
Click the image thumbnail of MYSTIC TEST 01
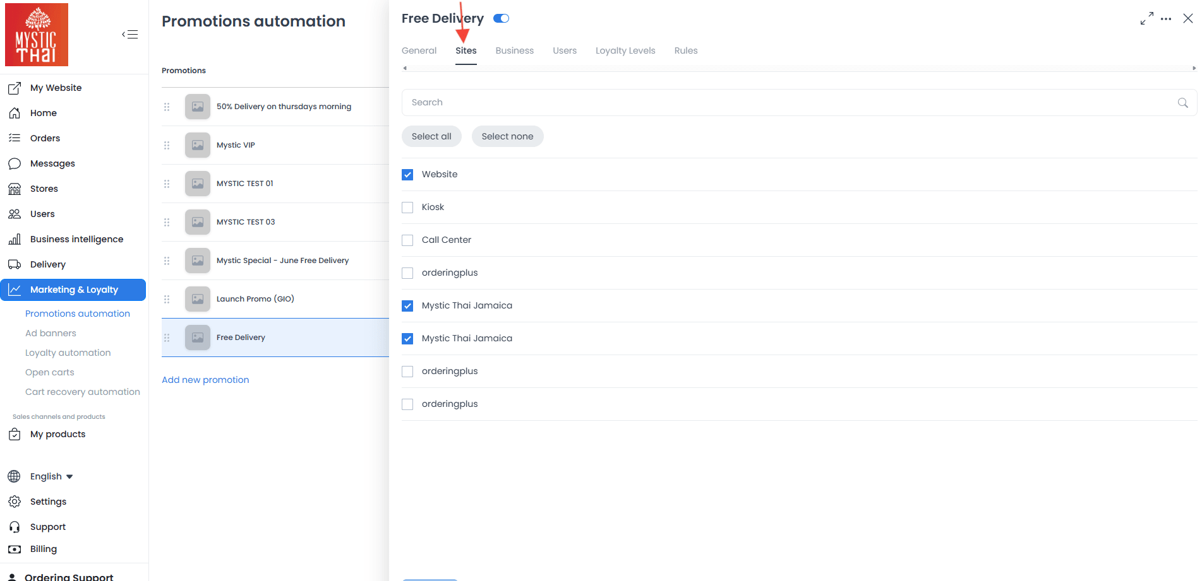(198, 184)
